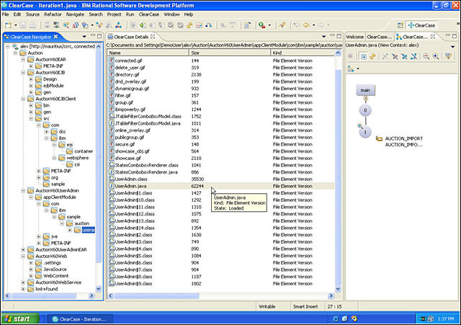
Task: Select the ClearCase Details tab
Action: click(131, 37)
